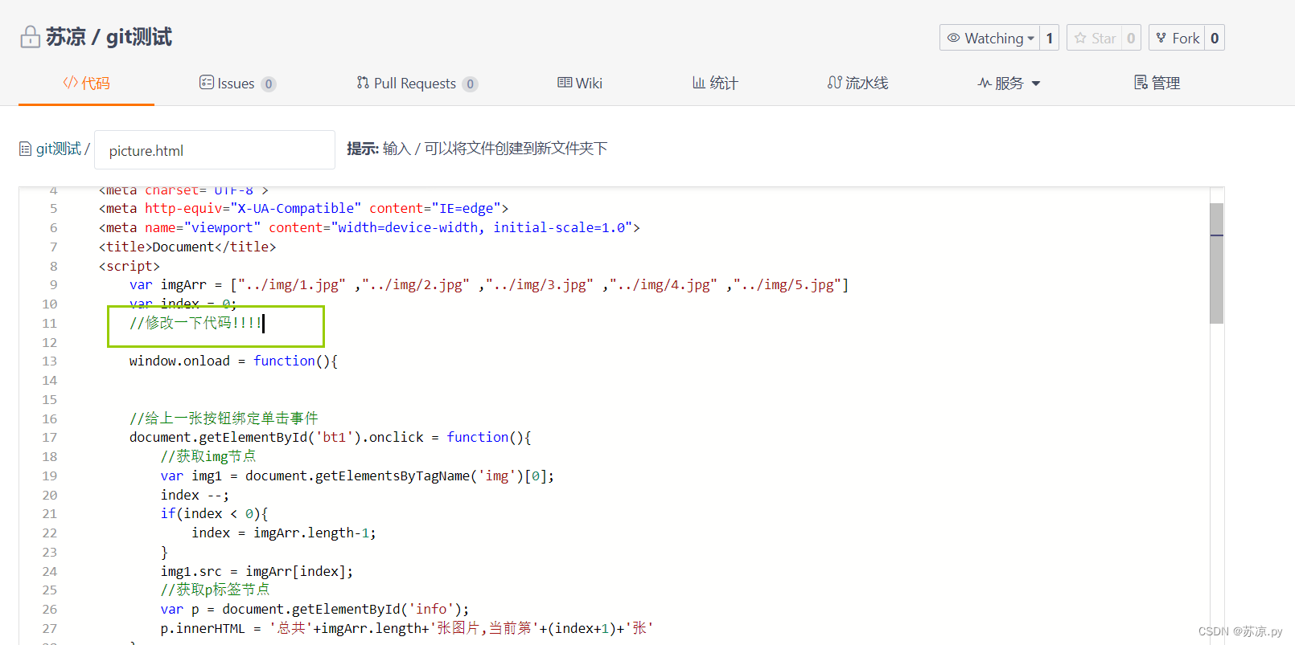Click the <script> tag on line 8
The height and width of the screenshot is (645, 1295).
point(129,266)
